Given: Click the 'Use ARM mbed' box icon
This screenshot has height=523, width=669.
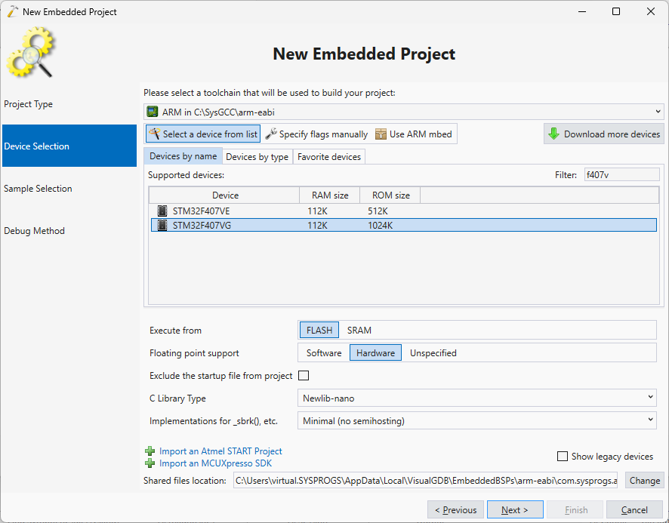Looking at the screenshot, I should (381, 134).
